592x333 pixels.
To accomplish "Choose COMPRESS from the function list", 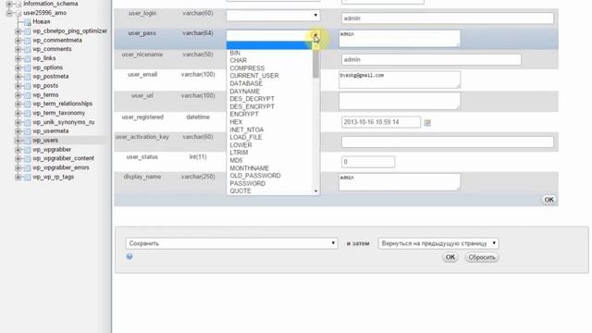I will 247,68.
